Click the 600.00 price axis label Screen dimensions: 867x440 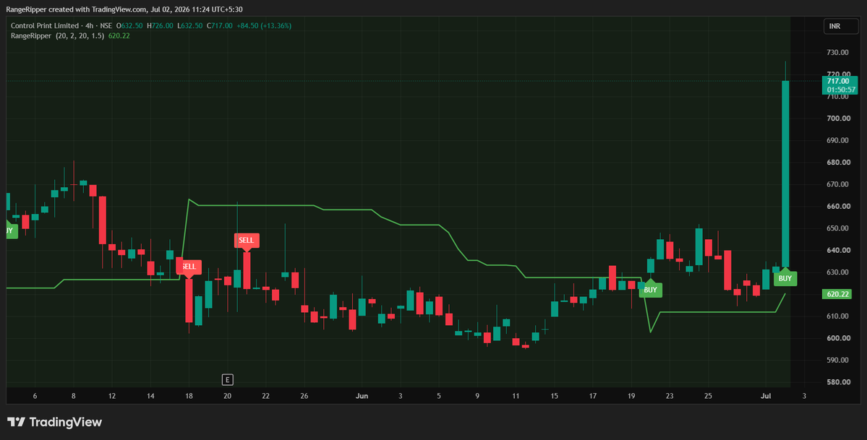click(837, 338)
